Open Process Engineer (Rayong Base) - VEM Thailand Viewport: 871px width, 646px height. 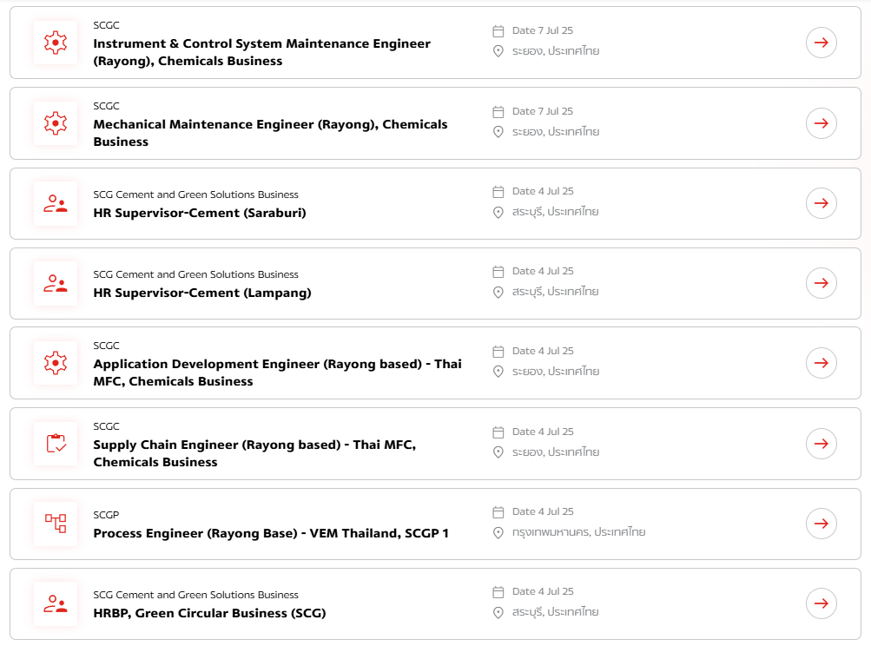[270, 533]
